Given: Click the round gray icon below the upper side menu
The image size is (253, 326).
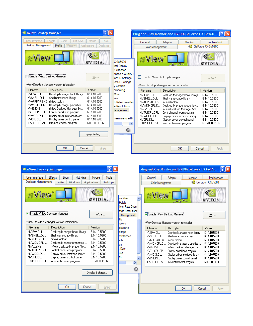Looking at the screenshot, I should [128, 130].
